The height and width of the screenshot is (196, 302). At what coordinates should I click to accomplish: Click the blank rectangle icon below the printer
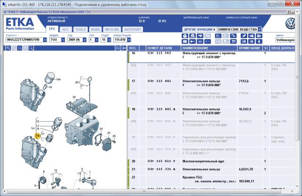185,41
